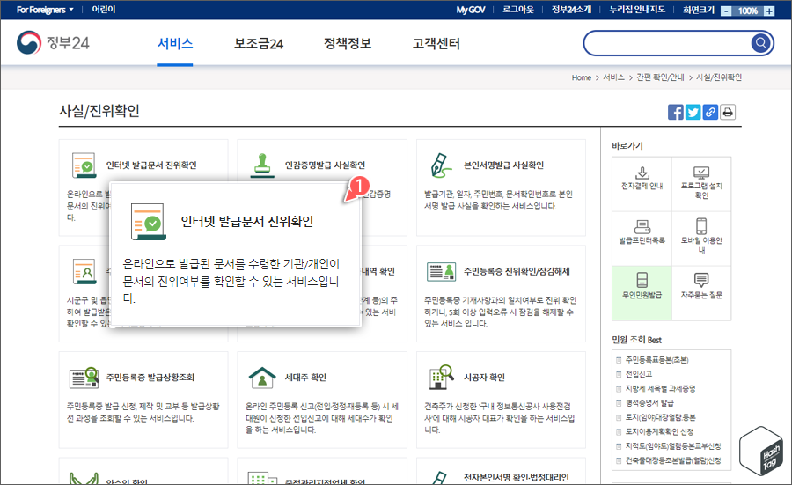Open MyGOV link
Viewport: 792px width, 485px height.
pos(470,10)
